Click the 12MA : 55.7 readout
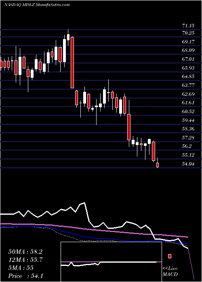This screenshot has width=202, height=282. [x=25, y=260]
